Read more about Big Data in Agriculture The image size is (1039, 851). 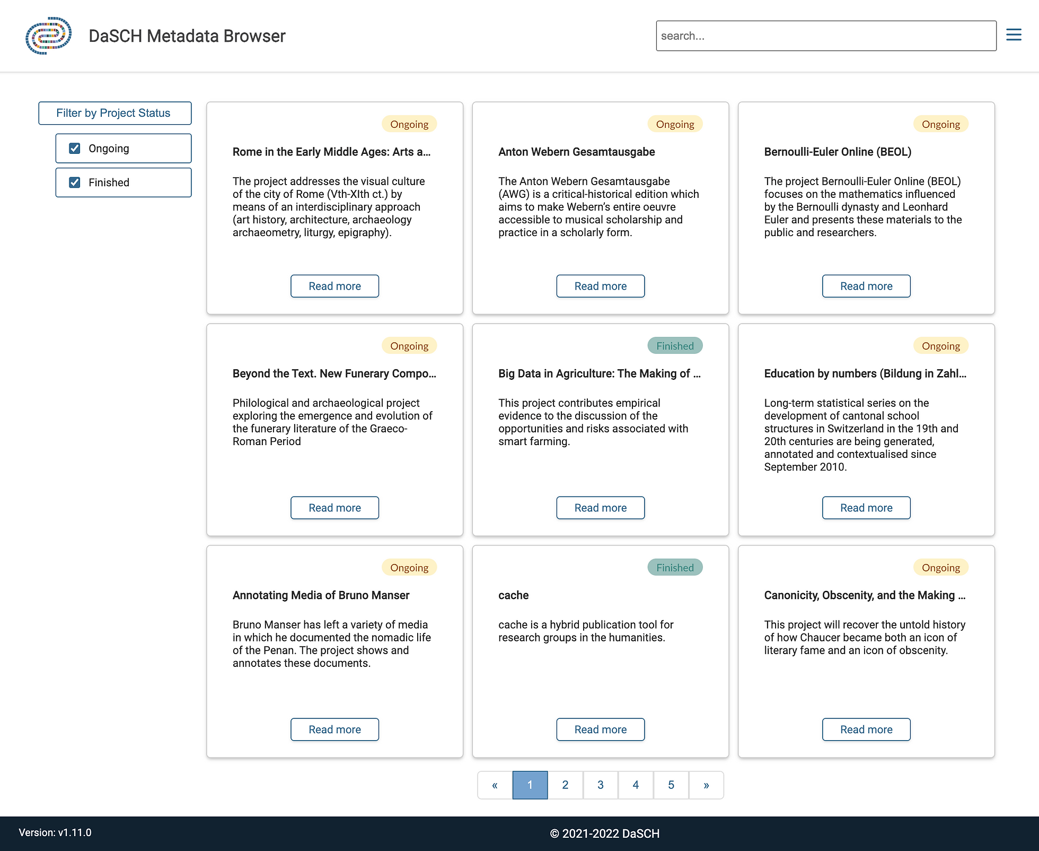(x=601, y=508)
